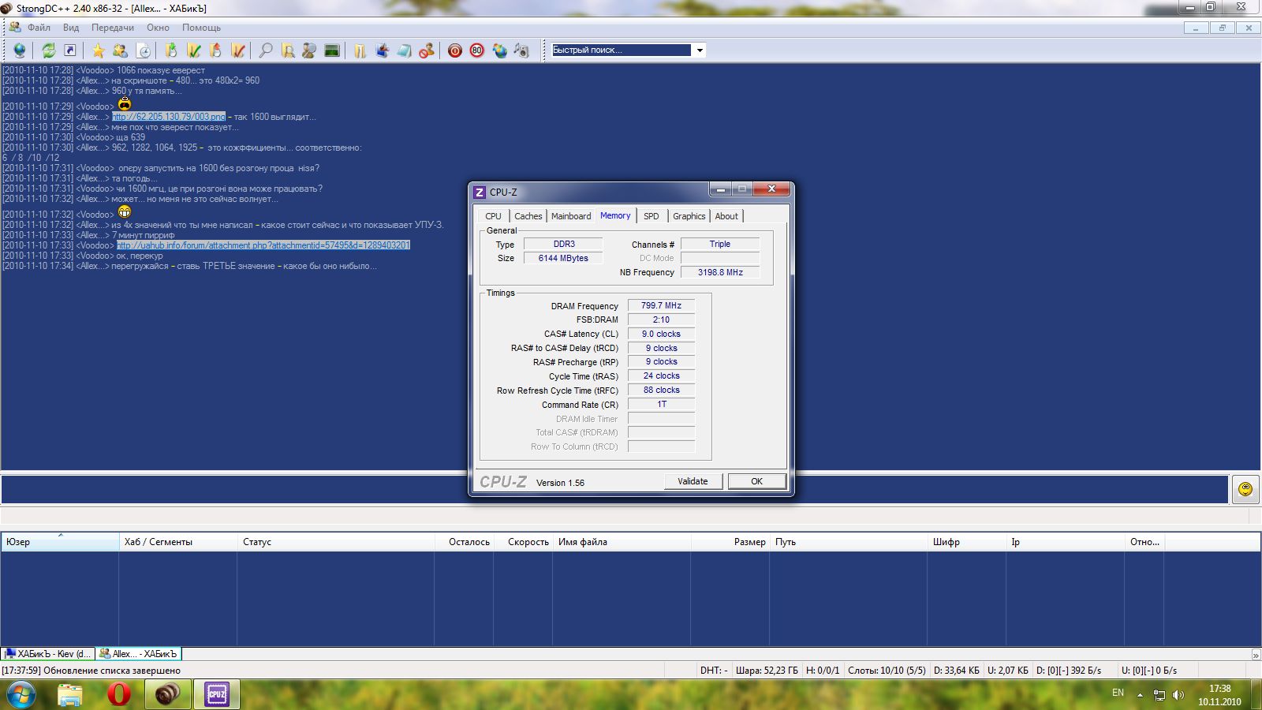Open Finished Downloads toolbar icon

tap(193, 50)
